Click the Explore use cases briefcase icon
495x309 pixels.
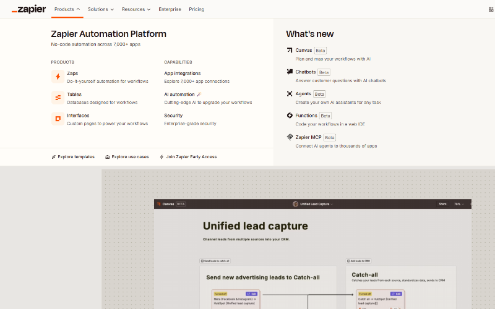[107, 157]
